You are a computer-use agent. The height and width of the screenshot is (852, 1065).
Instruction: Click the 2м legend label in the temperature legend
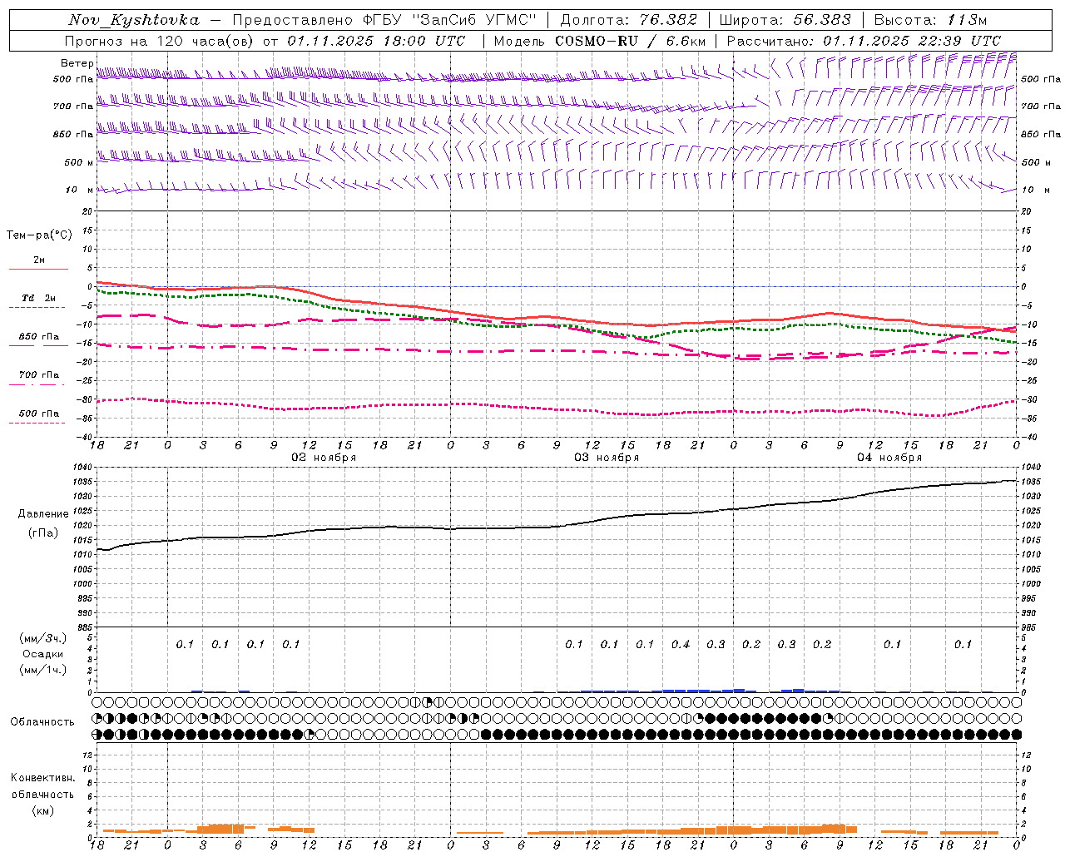click(39, 260)
